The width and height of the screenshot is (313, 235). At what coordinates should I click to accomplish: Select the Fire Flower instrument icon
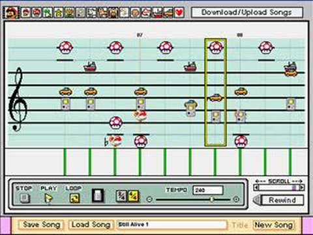[70, 12]
